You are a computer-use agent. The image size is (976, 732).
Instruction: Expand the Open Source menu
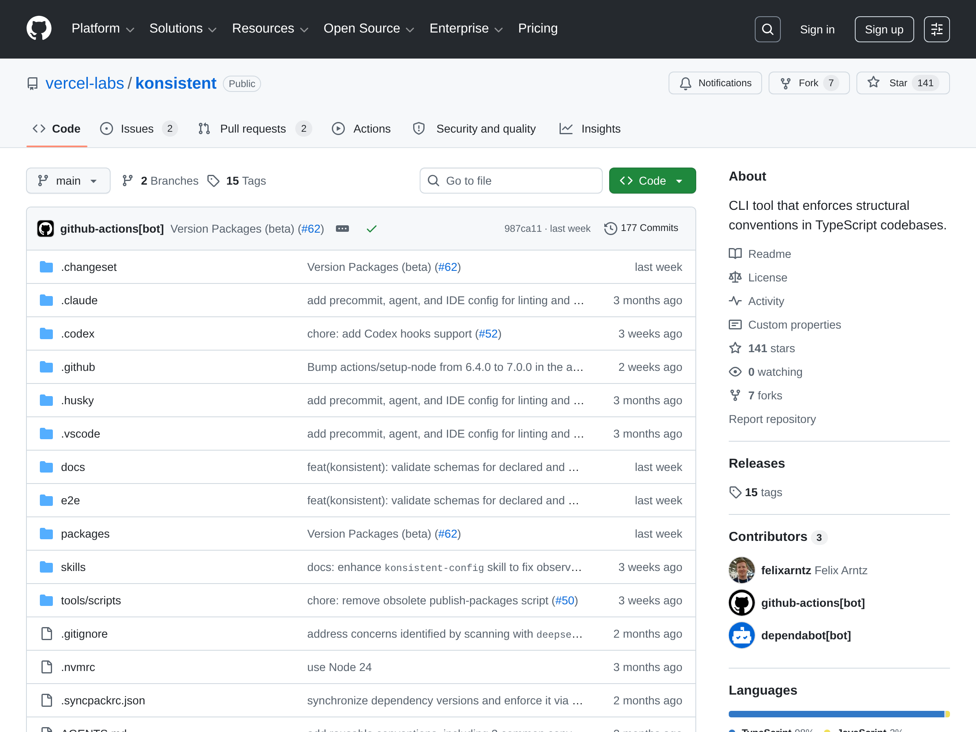(x=369, y=29)
